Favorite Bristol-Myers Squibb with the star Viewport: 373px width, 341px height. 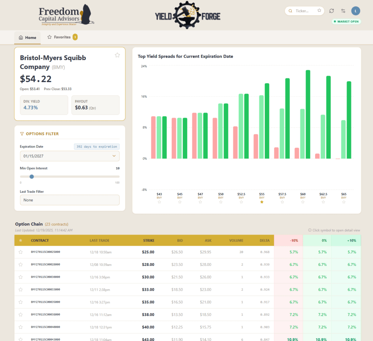click(117, 55)
